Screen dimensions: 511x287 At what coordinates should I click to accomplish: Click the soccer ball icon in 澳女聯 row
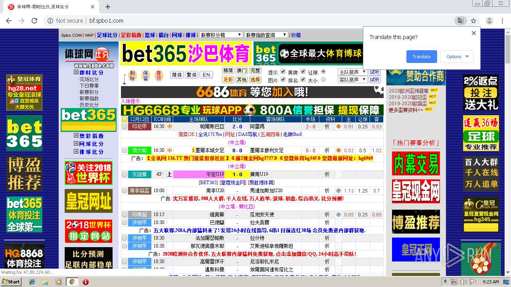coord(338,151)
